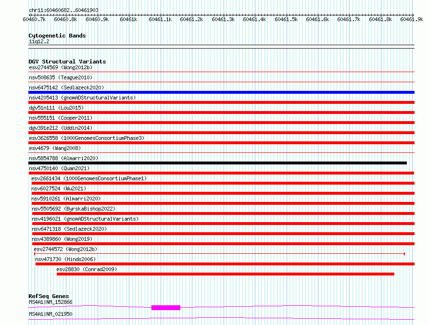This screenshot has width=428, height=325.
Task: Click the thin red esv2744572 Wong2012b line
Action: coord(219,254)
